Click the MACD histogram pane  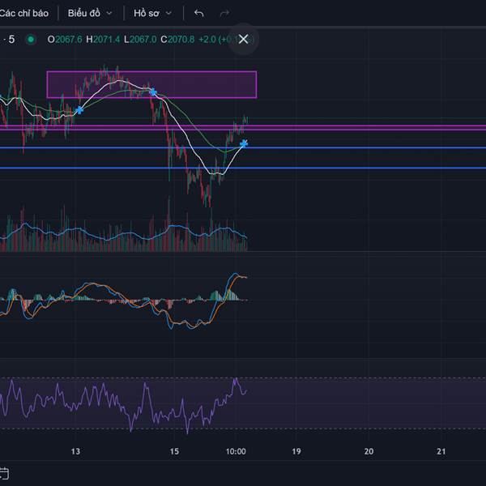click(x=122, y=300)
